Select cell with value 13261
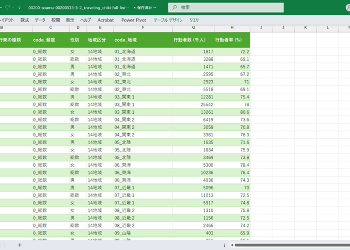 193,112
